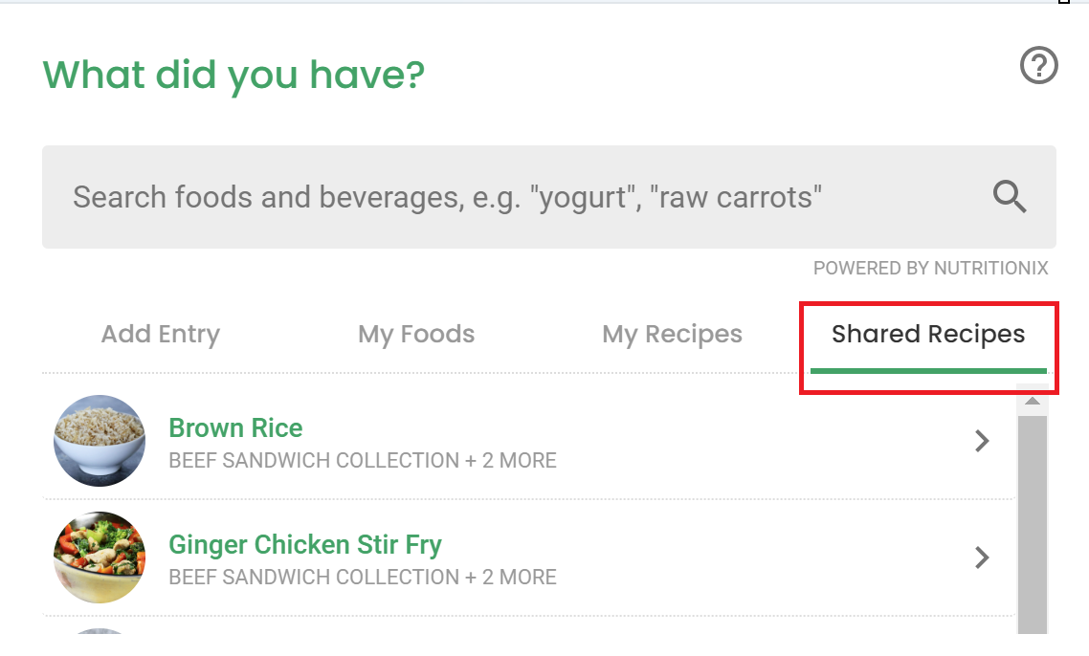Go to the My Recipes tab
Screen dimensions: 1089x656
click(x=672, y=334)
